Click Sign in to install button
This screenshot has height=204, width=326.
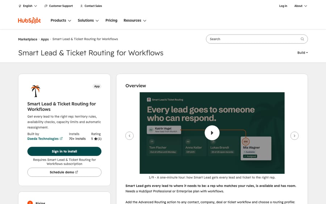(64, 151)
